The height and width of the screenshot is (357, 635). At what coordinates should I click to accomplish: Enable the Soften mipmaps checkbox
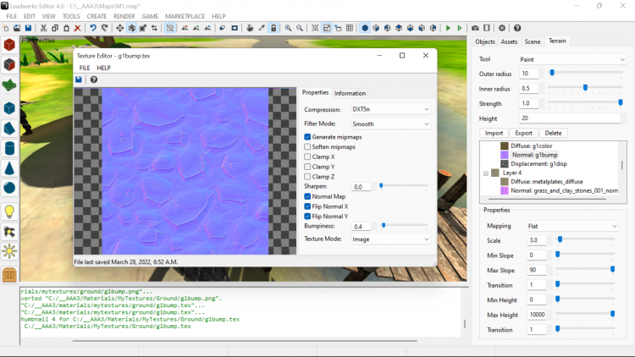[307, 146]
